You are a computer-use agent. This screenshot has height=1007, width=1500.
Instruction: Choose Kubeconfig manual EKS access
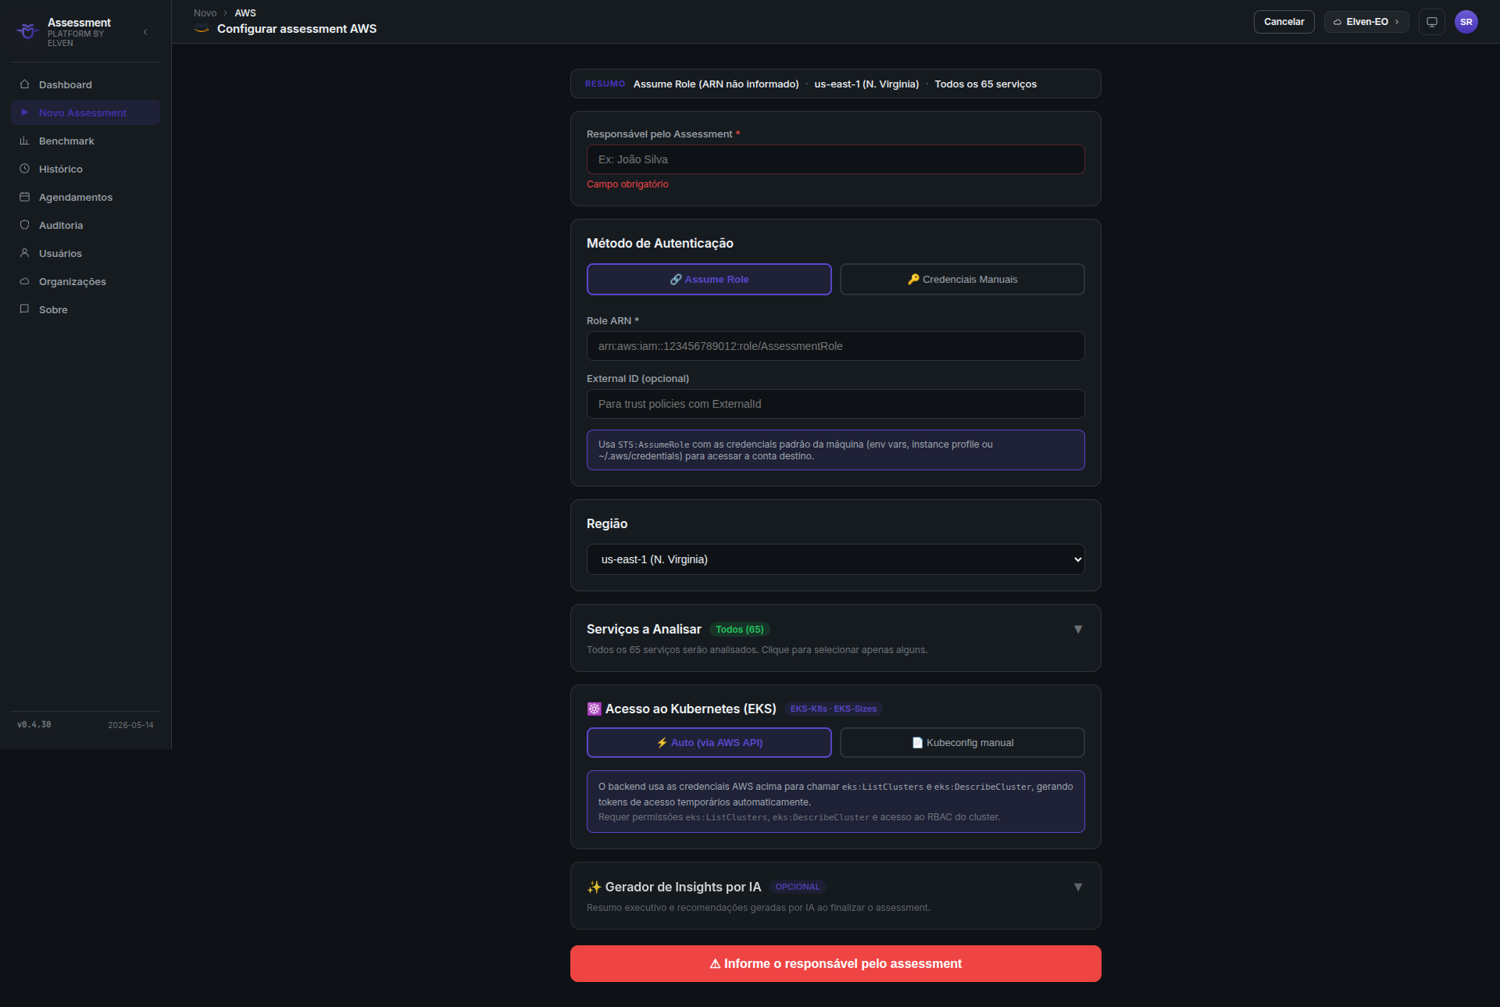click(x=962, y=743)
